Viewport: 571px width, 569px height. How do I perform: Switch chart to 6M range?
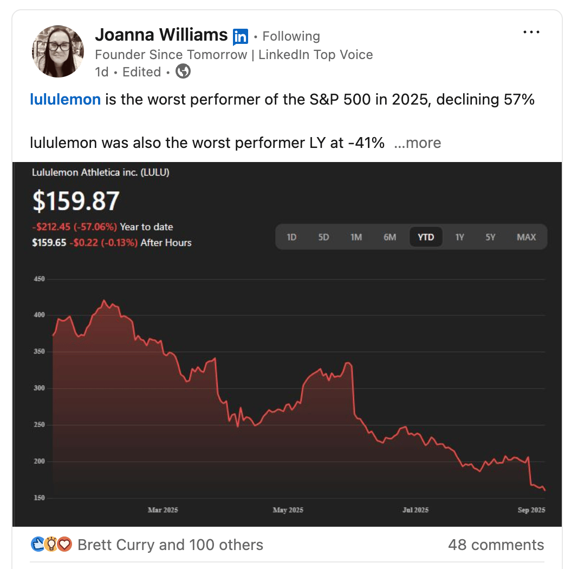(390, 237)
